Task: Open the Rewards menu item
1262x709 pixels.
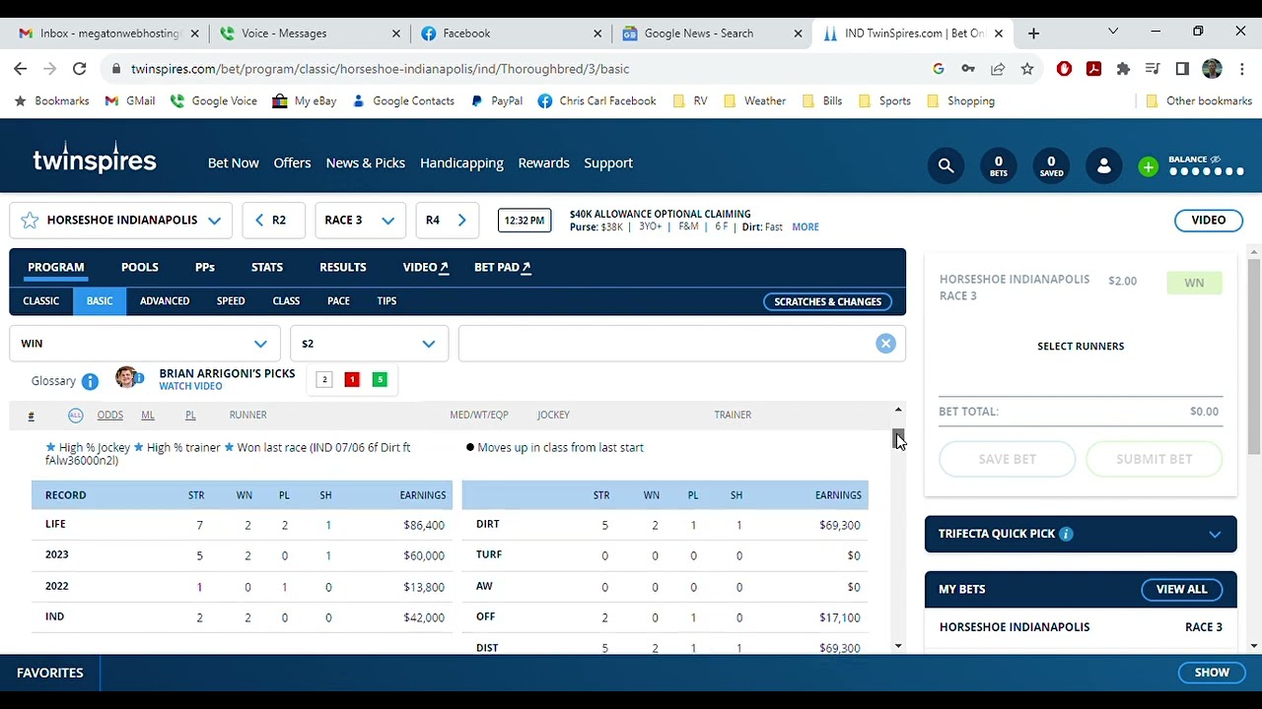Action: coord(544,162)
